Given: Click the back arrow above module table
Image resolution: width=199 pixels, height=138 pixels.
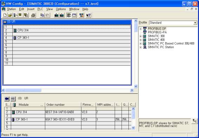Looking at the screenshot, I should (7, 99).
